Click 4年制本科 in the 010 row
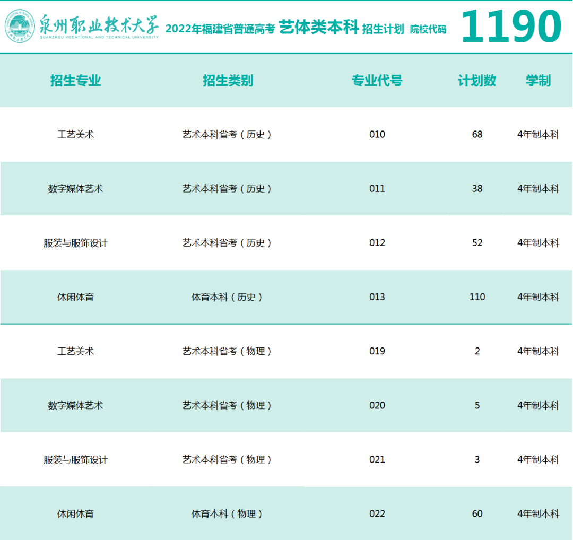 click(539, 134)
